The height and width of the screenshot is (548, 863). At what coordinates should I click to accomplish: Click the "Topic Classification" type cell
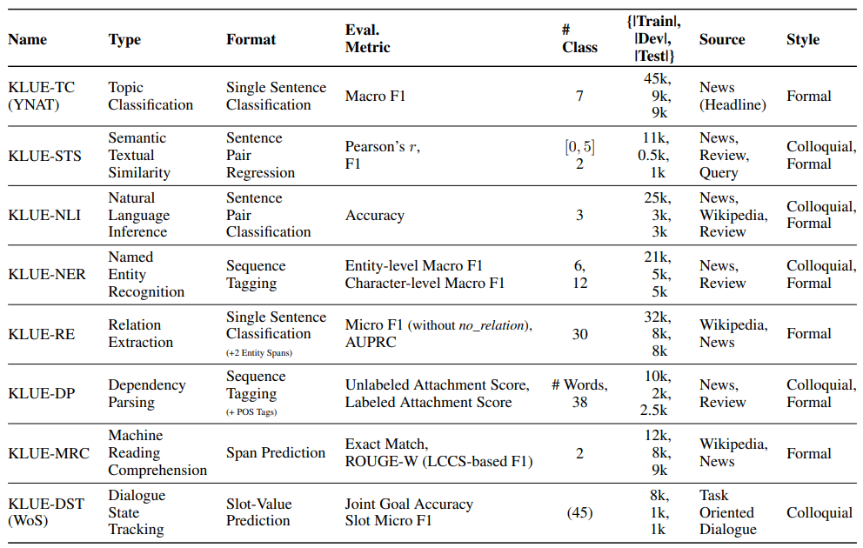coord(151,97)
